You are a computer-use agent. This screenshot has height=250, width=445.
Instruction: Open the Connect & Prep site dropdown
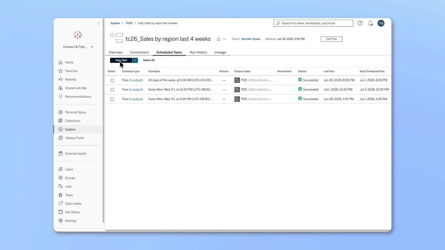click(78, 47)
